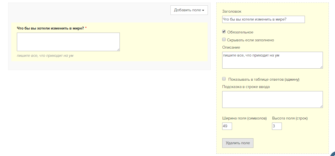Open the blue round widget at the bottom corner
Image resolution: width=335 pixels, height=156 pixels.
click(x=333, y=154)
